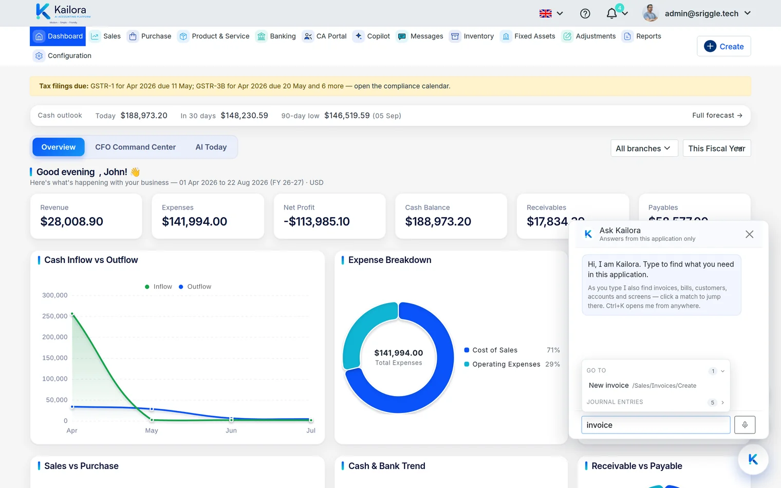The image size is (781, 488).
Task: Focus the Ask Kailora search field containing "invoice"
Action: (x=656, y=425)
